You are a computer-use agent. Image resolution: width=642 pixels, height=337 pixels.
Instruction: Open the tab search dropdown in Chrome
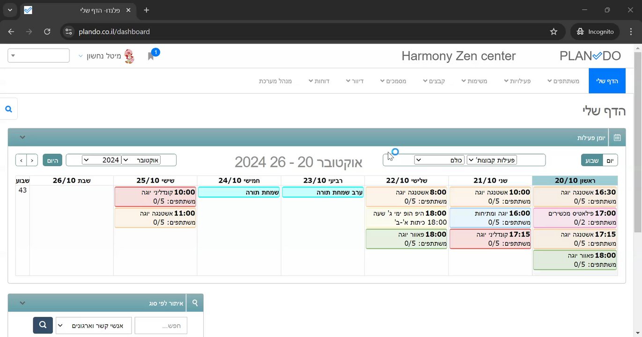(x=9, y=10)
